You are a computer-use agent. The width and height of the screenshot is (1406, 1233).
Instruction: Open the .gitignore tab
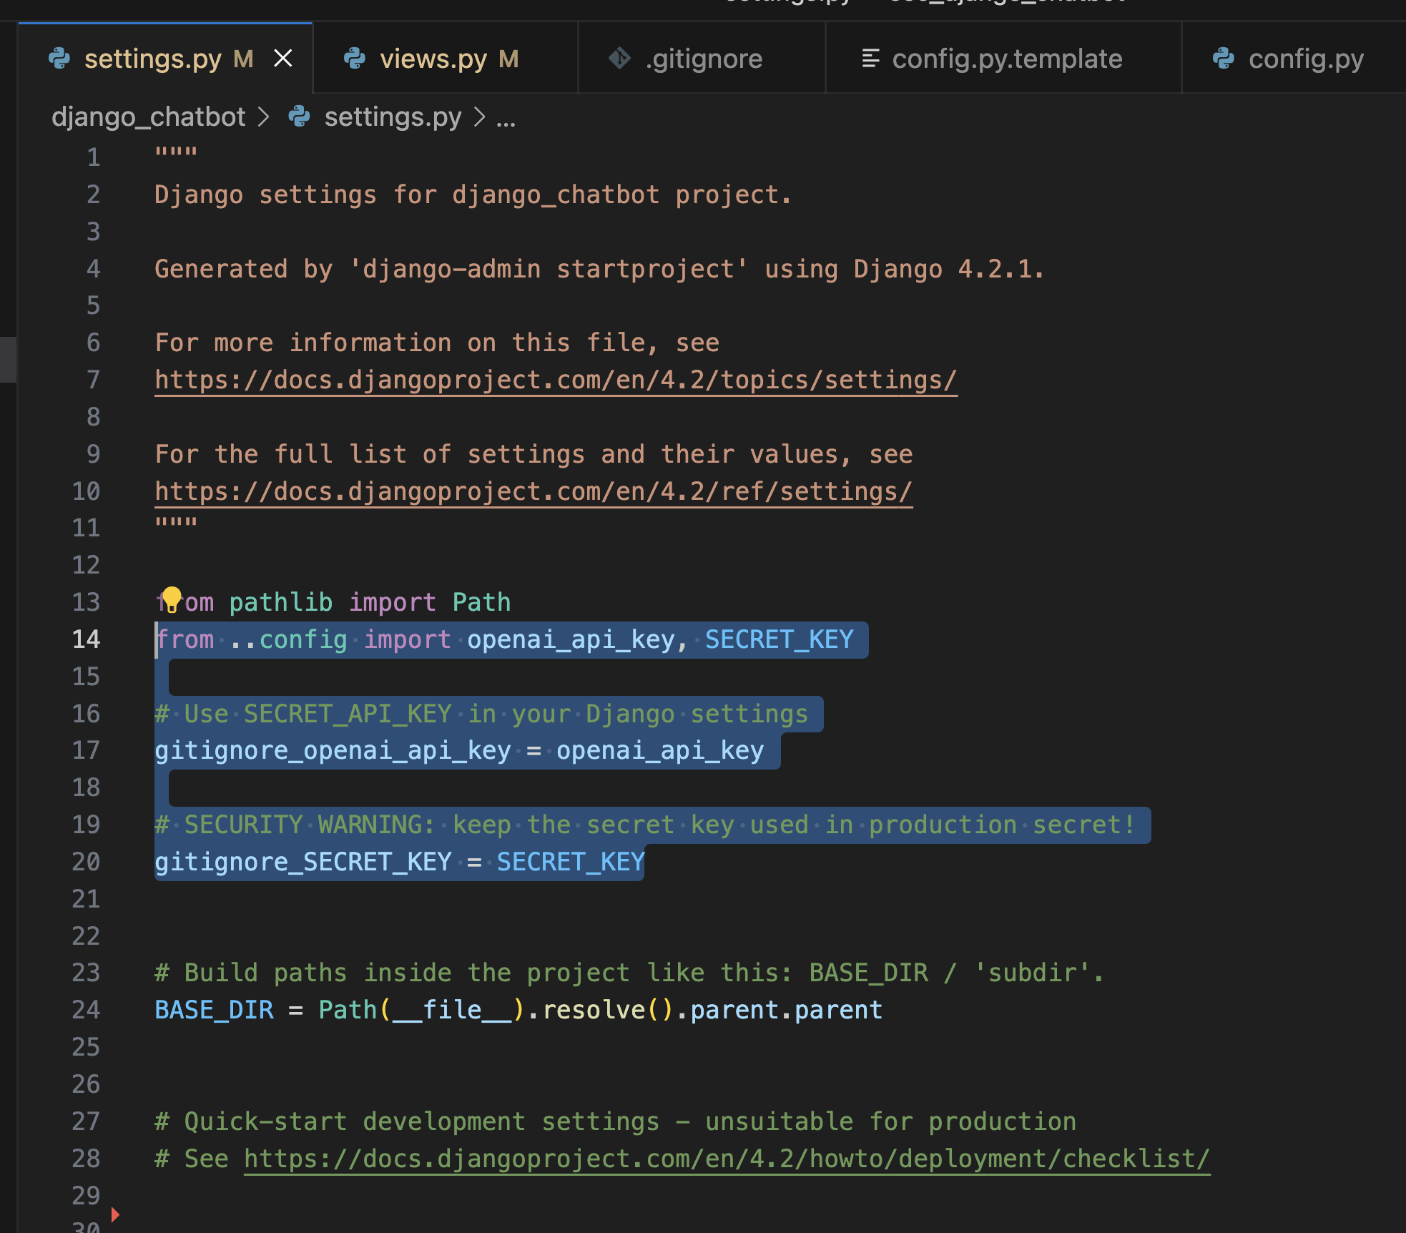pyautogui.click(x=704, y=59)
